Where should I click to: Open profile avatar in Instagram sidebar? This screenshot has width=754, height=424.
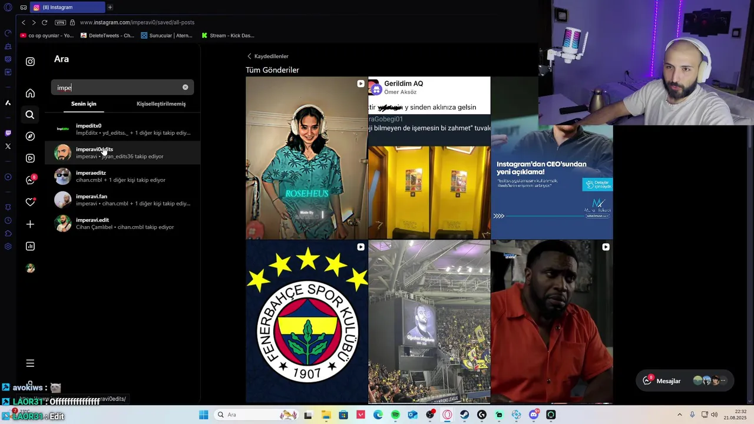tap(30, 268)
